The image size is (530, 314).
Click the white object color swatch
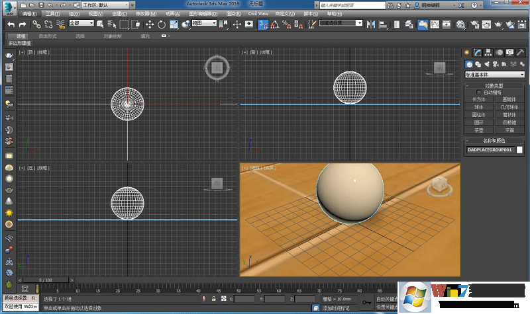coord(520,150)
